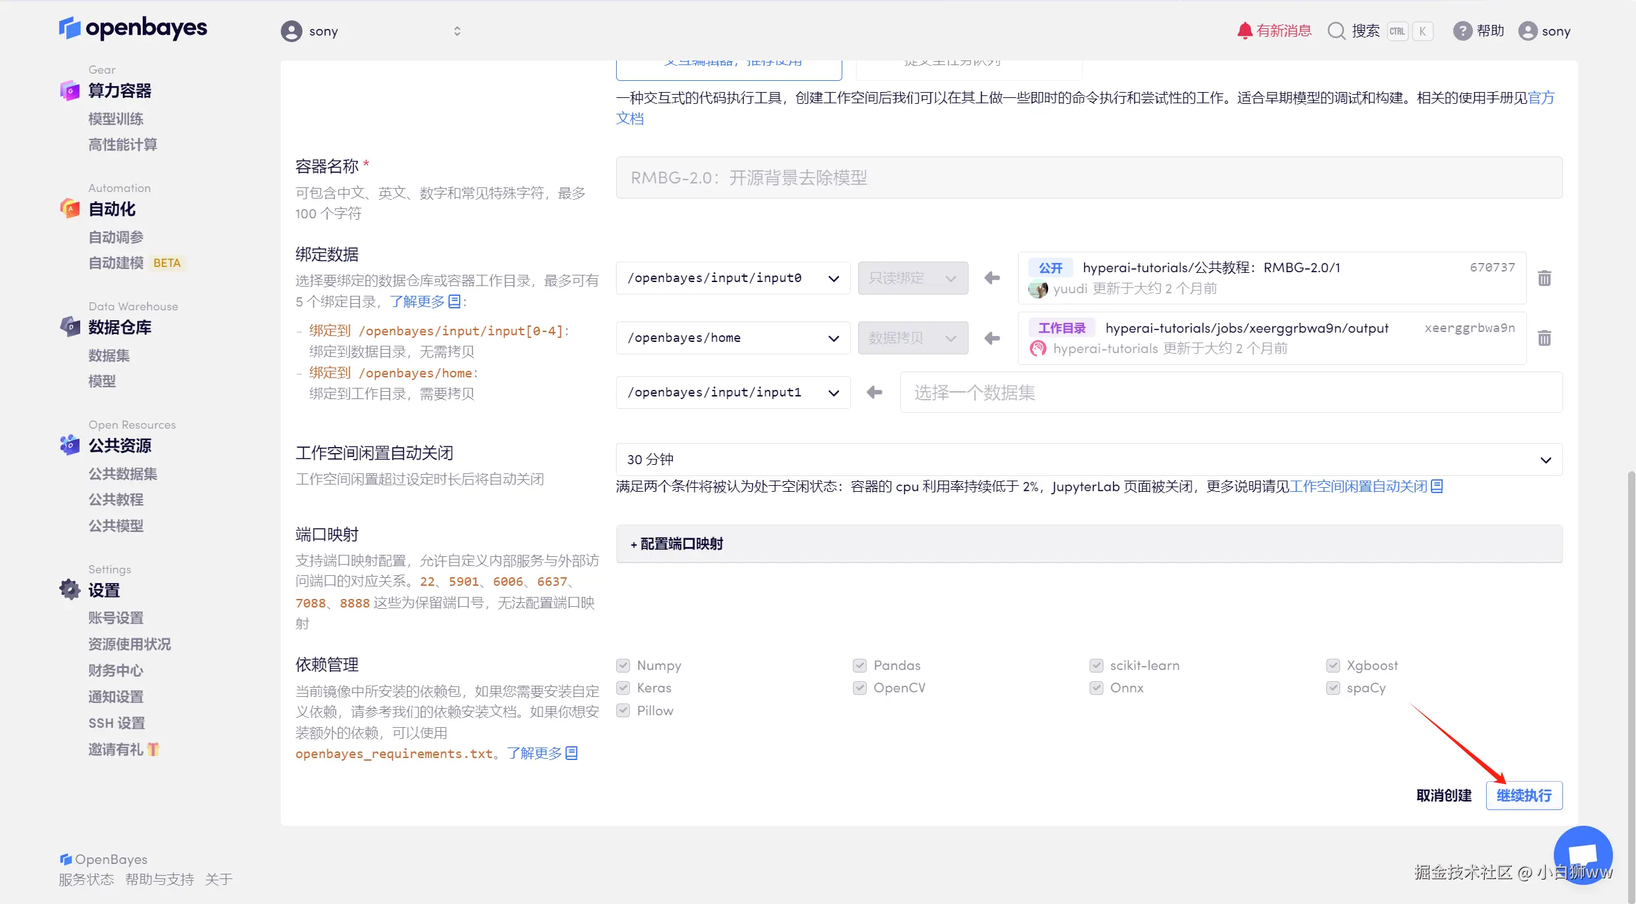The image size is (1636, 904).
Task: Delete the xeerggrbwa9n output directory binding
Action: [1545, 338]
